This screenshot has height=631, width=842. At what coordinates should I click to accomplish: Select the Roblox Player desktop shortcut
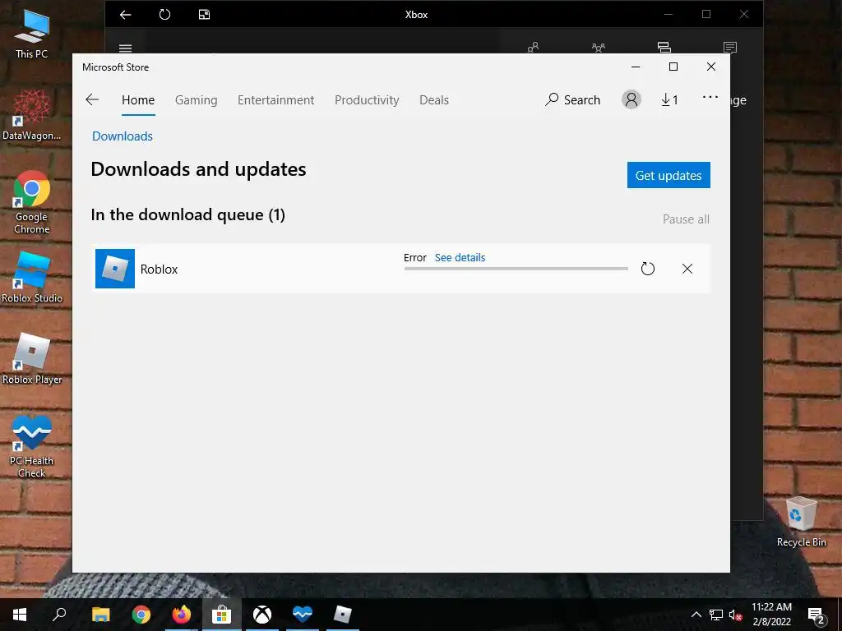tap(32, 359)
